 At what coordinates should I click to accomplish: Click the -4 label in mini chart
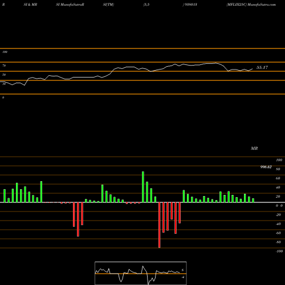[183, 277]
